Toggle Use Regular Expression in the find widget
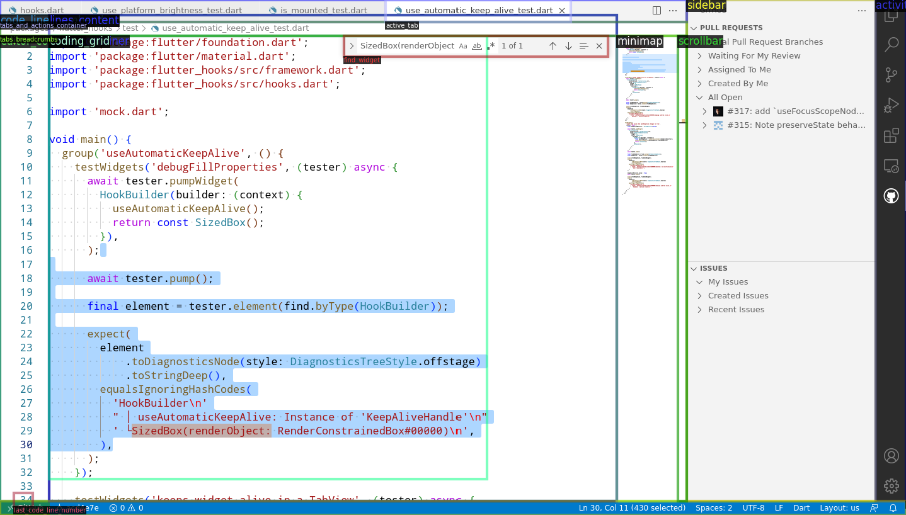 [x=491, y=46]
